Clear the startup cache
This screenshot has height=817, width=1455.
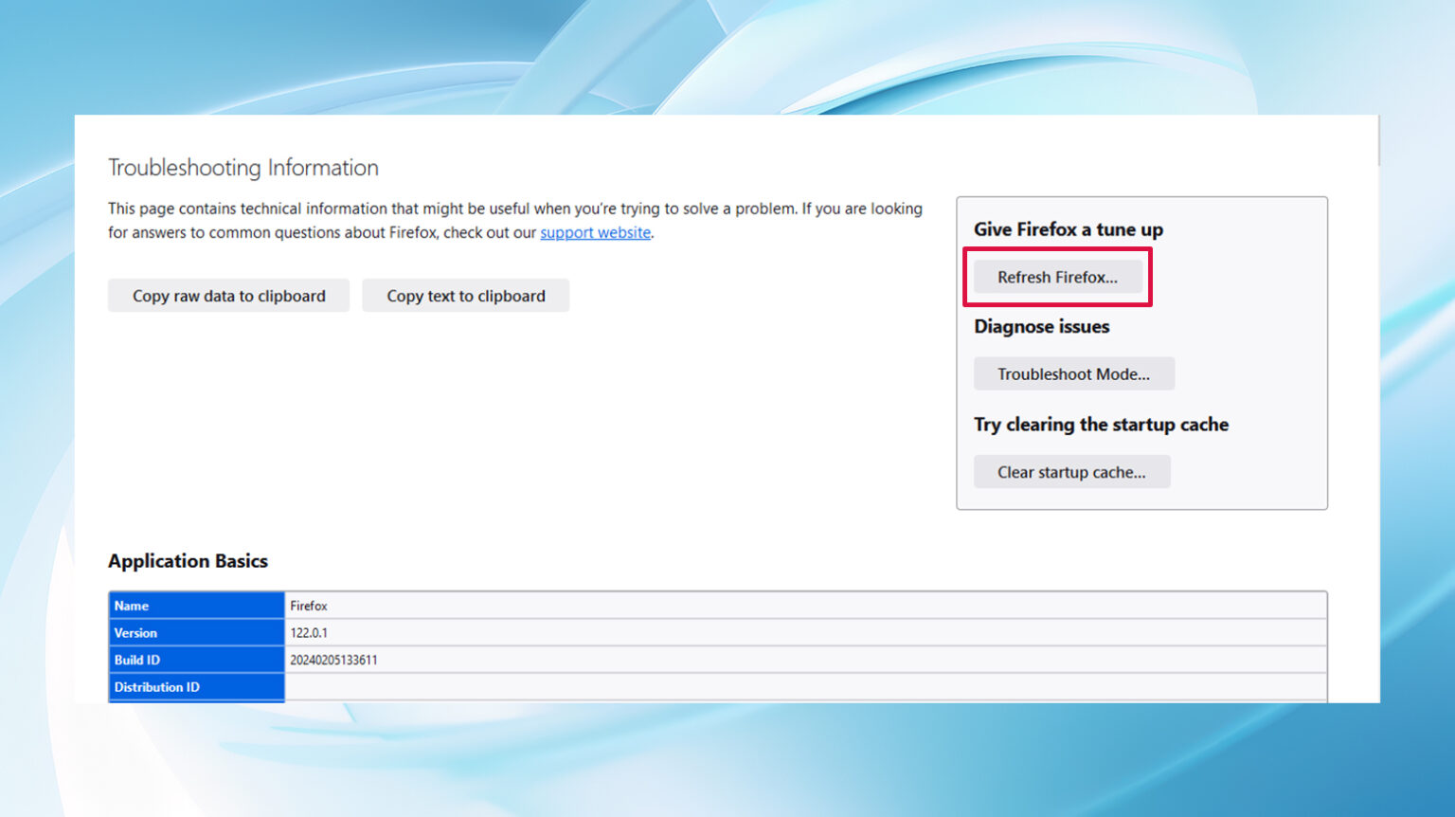(x=1071, y=471)
